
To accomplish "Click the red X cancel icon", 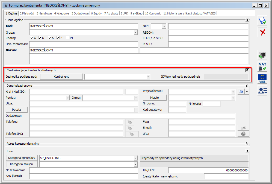I will coord(262,33).
